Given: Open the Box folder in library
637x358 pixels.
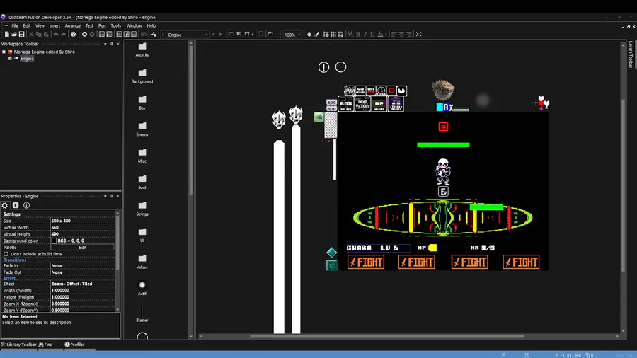Looking at the screenshot, I should (x=142, y=103).
